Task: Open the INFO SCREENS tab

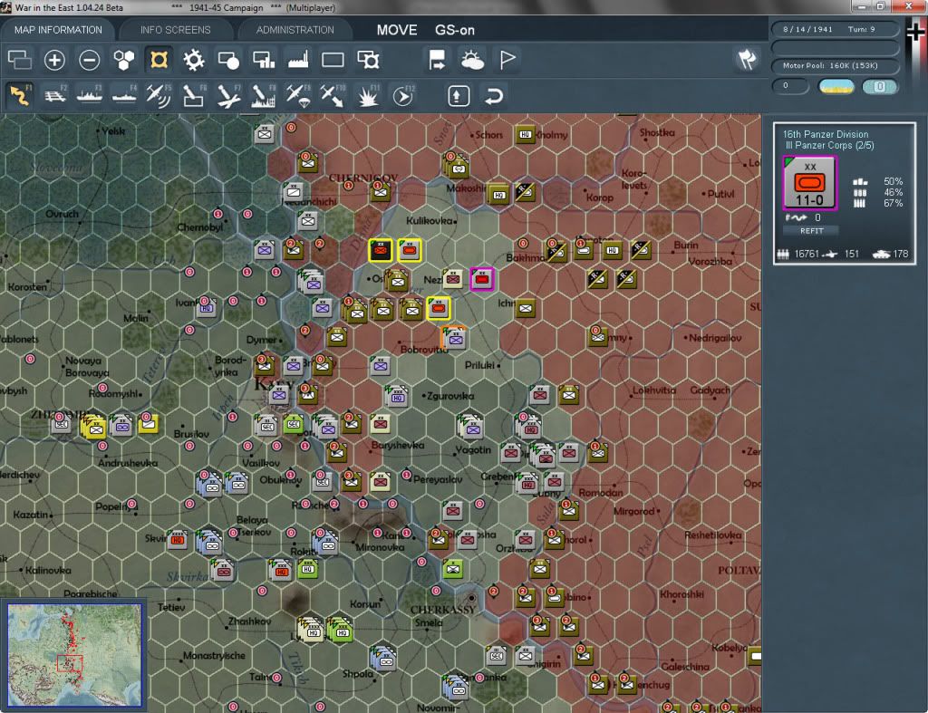Action: coord(175,30)
